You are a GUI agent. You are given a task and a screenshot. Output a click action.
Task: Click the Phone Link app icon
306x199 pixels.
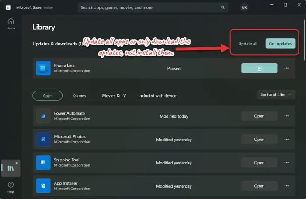pyautogui.click(x=43, y=68)
